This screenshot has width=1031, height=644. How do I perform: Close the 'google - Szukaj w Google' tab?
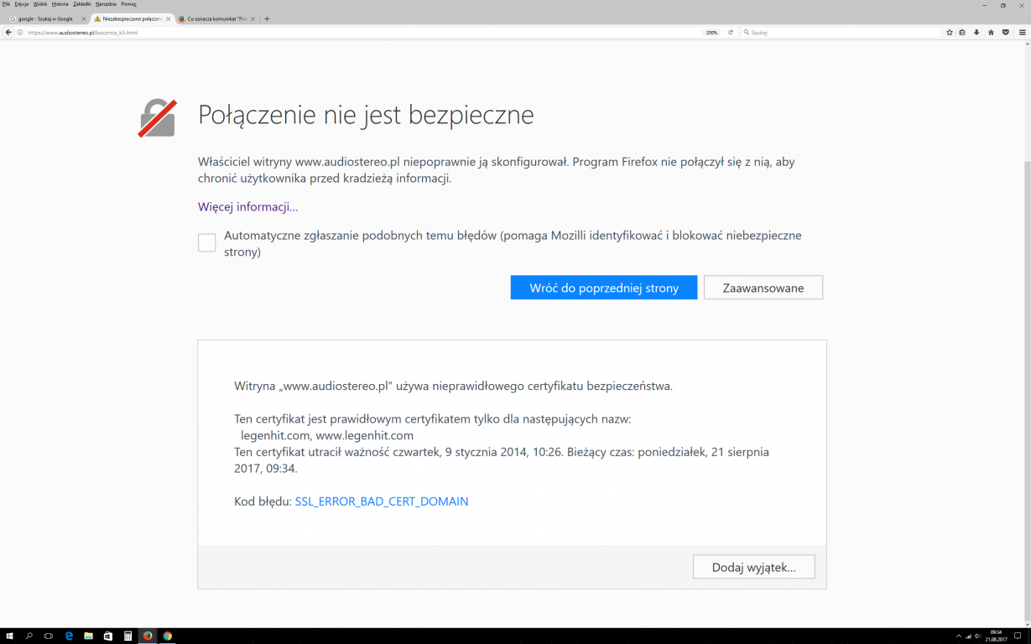click(83, 18)
